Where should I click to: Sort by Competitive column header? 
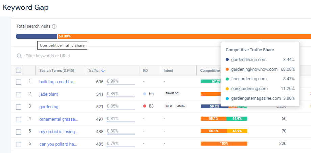coord(210,70)
